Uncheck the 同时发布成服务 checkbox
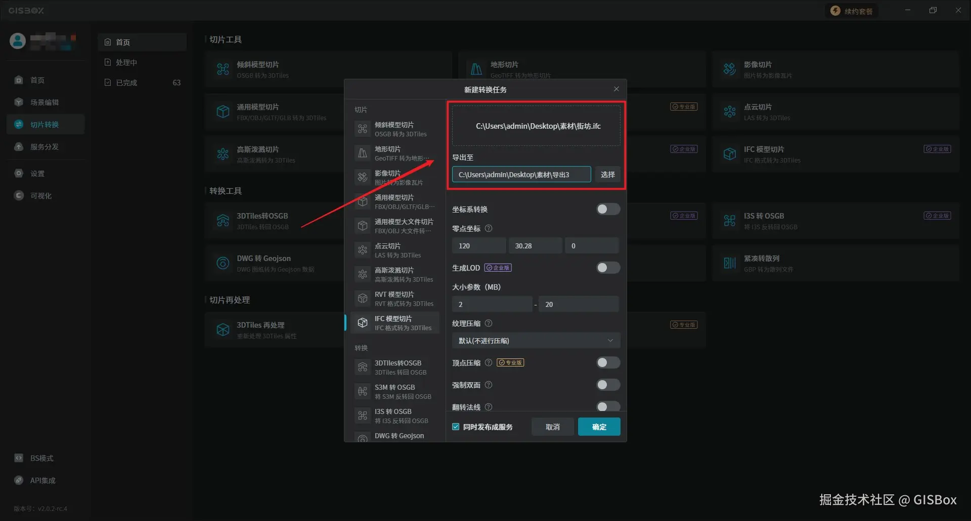The height and width of the screenshot is (521, 971). (456, 427)
